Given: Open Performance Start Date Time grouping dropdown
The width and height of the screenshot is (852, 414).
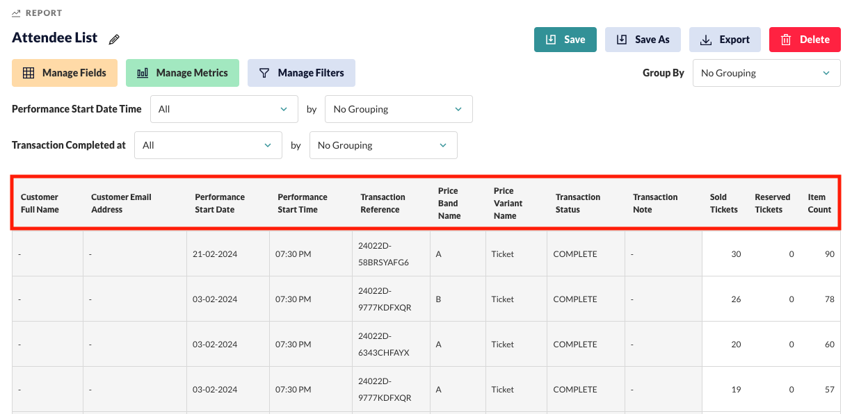Looking at the screenshot, I should coord(399,109).
